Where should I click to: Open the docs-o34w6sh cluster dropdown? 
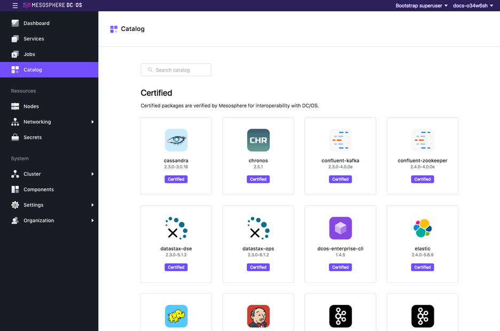[x=473, y=5]
